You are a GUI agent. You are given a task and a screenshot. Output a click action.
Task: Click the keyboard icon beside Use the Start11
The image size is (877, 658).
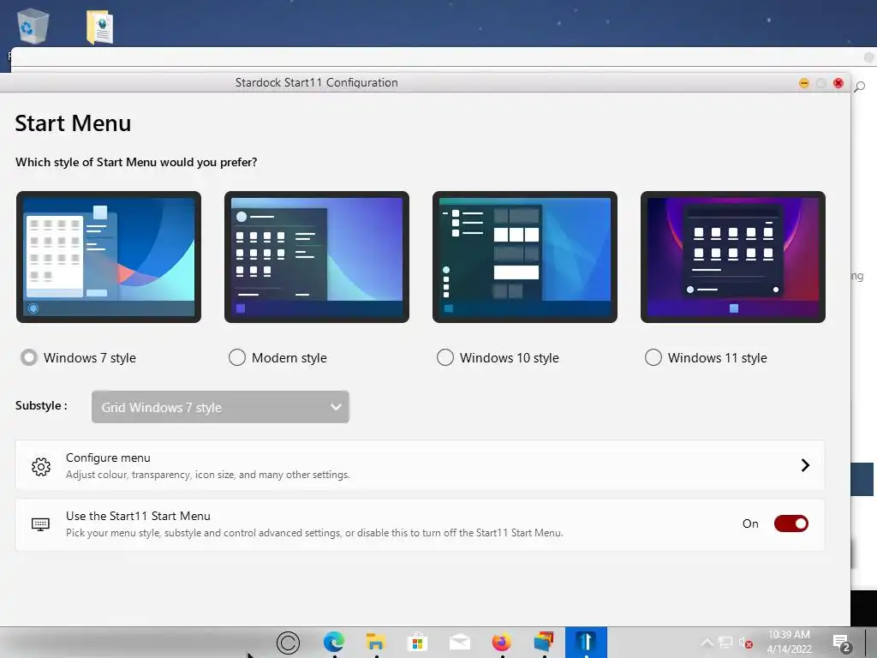(40, 524)
